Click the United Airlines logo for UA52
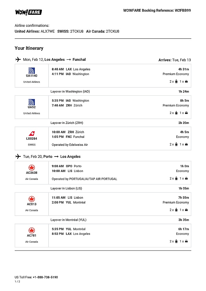This screenshot has width=206, height=291. (32, 102)
